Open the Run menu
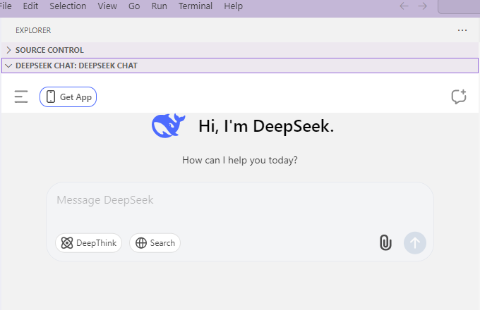 160,6
